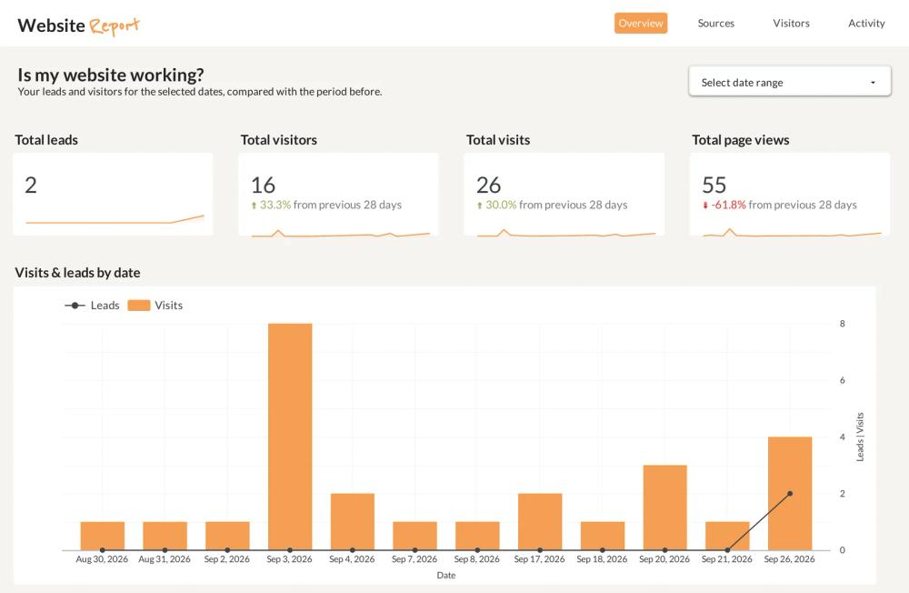Click the Total visitors value 16

pos(263,186)
